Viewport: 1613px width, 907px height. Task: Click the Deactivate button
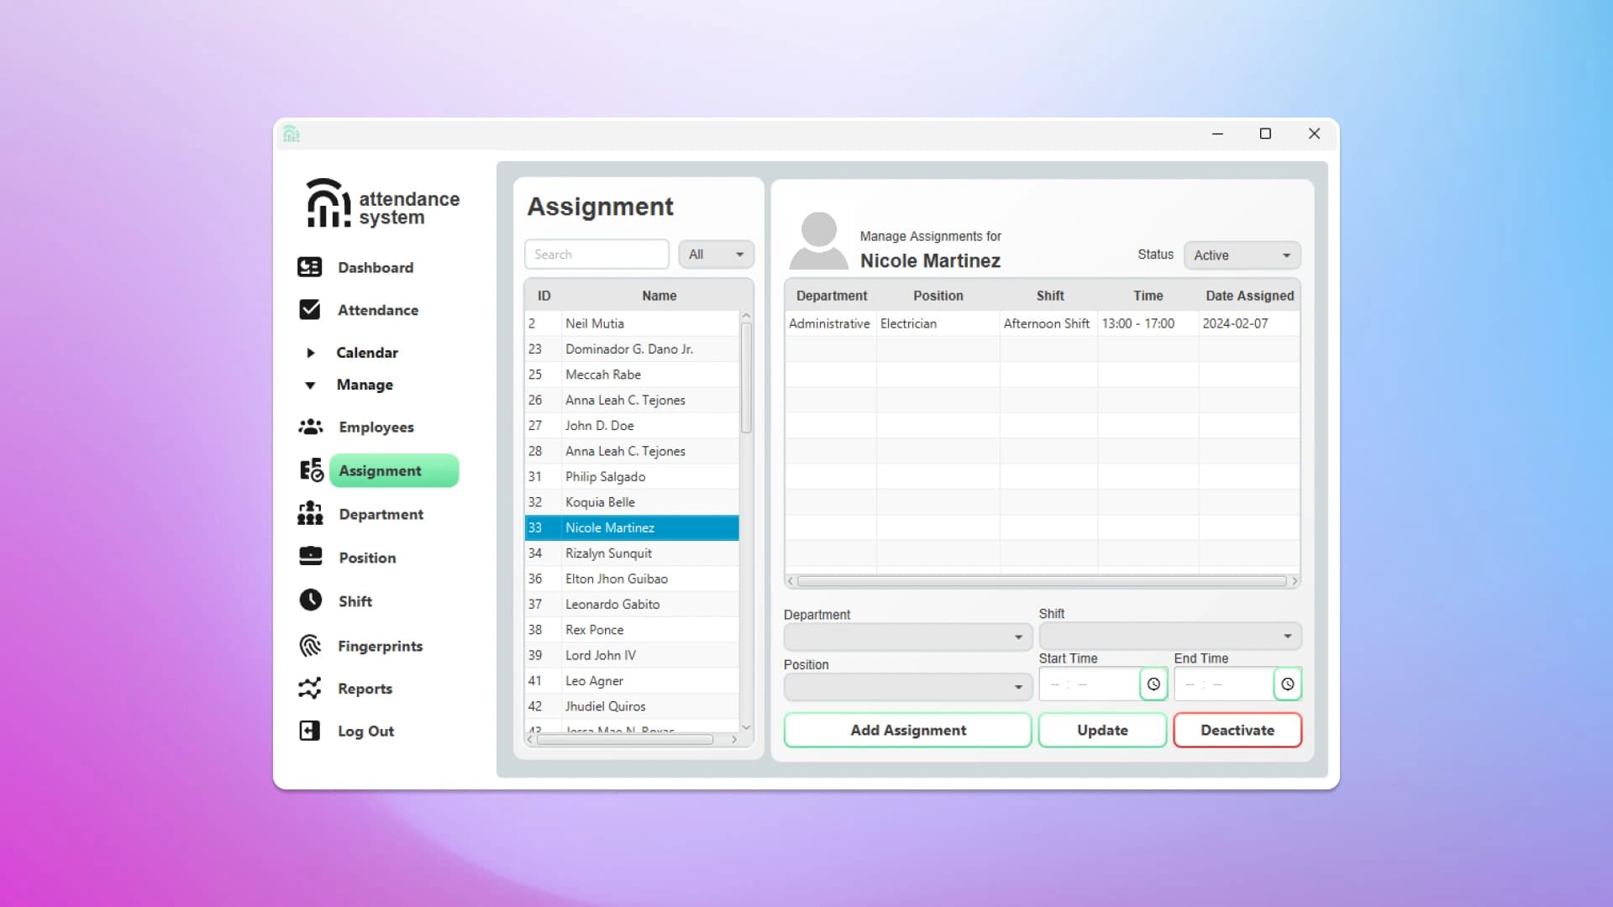(1237, 730)
